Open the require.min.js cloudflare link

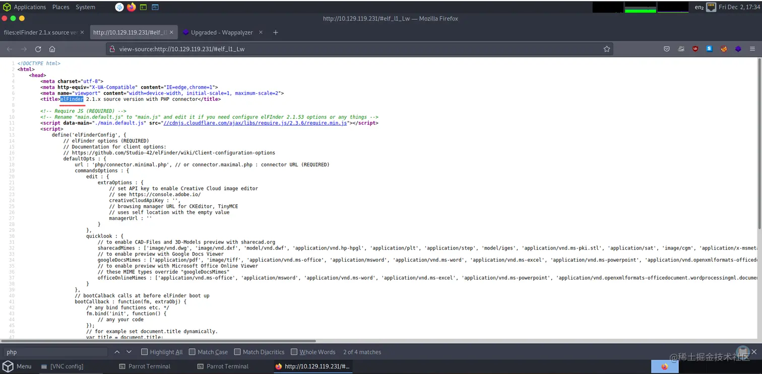[x=255, y=123]
